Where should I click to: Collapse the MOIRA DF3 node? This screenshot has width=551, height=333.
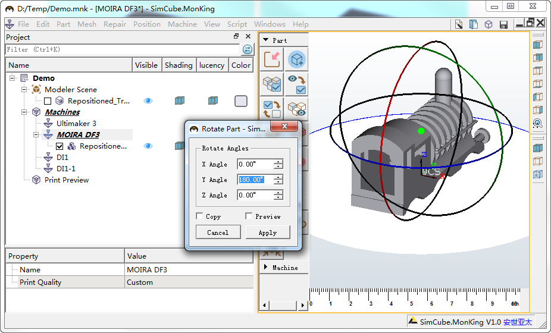pyautogui.click(x=36, y=134)
